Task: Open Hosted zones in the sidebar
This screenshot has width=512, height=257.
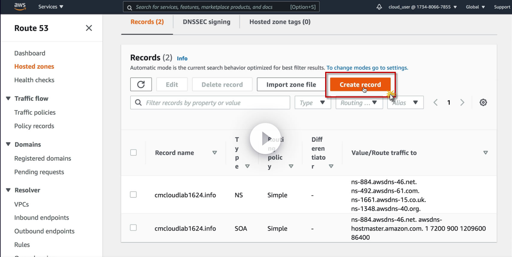Action: point(34,66)
